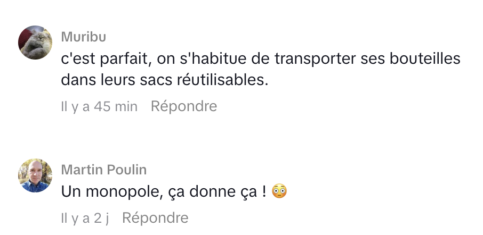Click the exclamation mark before the emoji
Image resolution: width=483 pixels, height=235 pixels.
[x=264, y=191]
